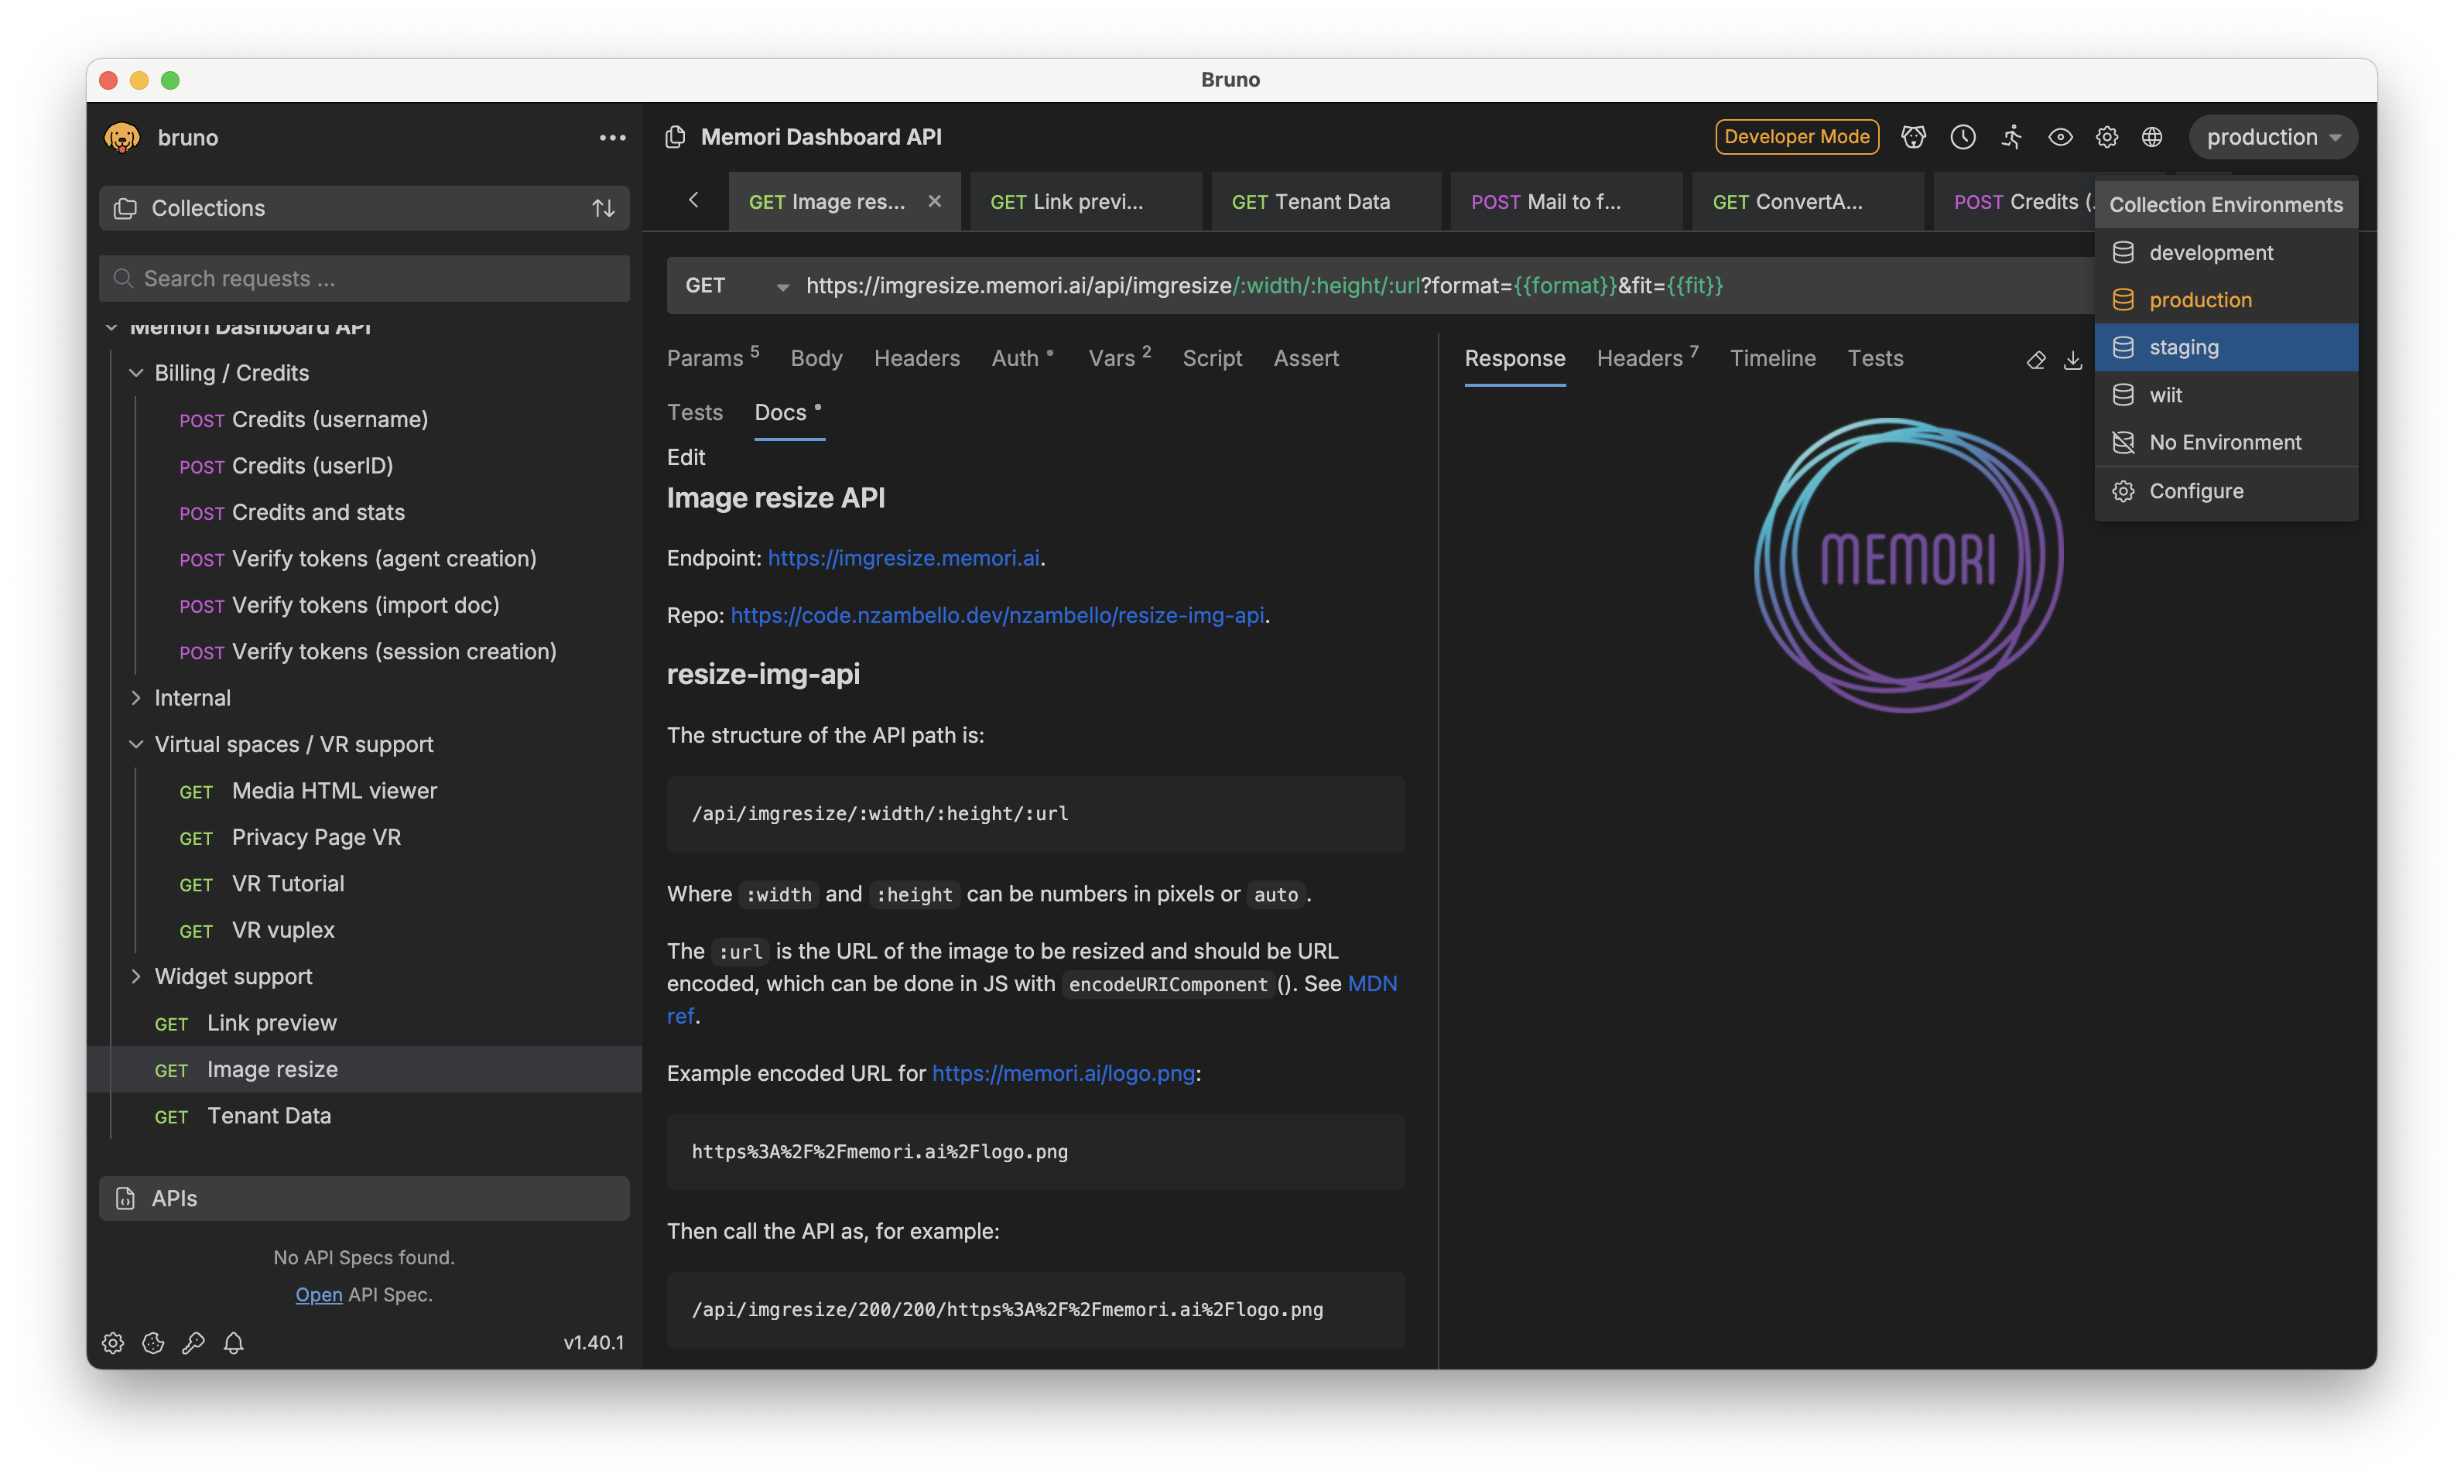The width and height of the screenshot is (2464, 1484).
Task: Click the eraser clear response icon
Action: 2036,360
